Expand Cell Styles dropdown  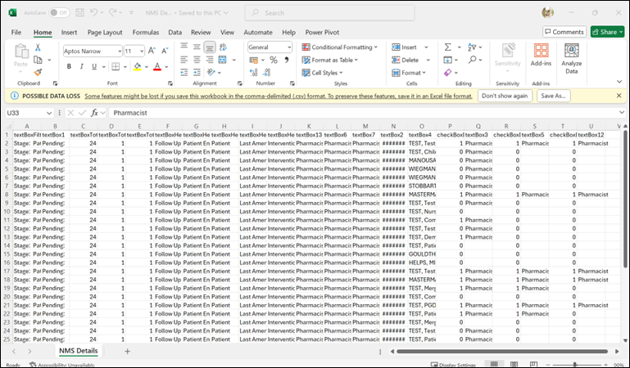pos(341,73)
